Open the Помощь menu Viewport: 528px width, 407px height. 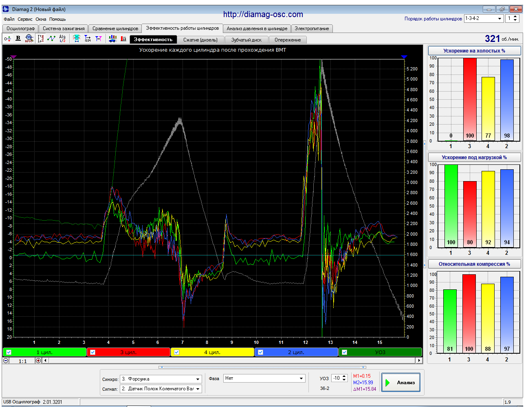57,19
